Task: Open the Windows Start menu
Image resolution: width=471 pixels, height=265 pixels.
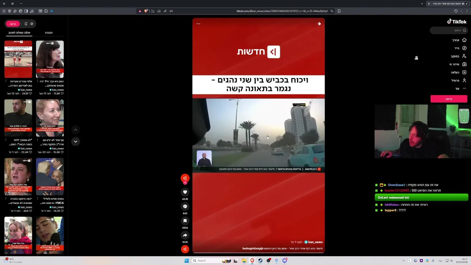Action: pos(187,261)
